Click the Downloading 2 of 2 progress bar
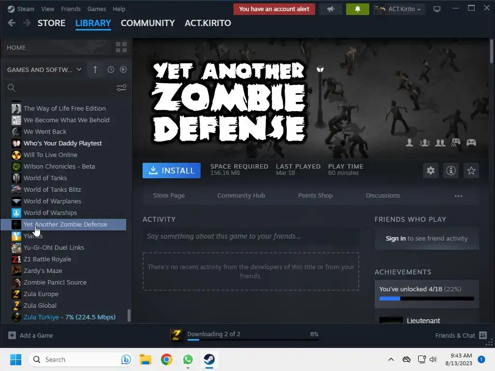 tap(253, 340)
